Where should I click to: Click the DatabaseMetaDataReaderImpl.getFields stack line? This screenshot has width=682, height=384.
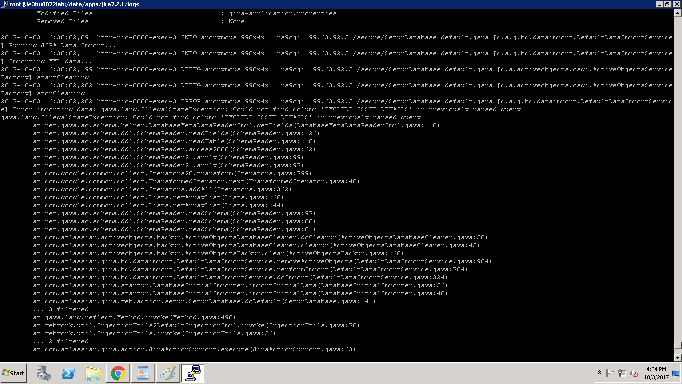(x=236, y=125)
